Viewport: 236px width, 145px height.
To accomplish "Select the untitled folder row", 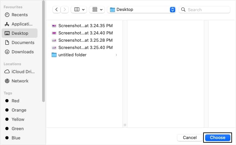I will point(85,55).
